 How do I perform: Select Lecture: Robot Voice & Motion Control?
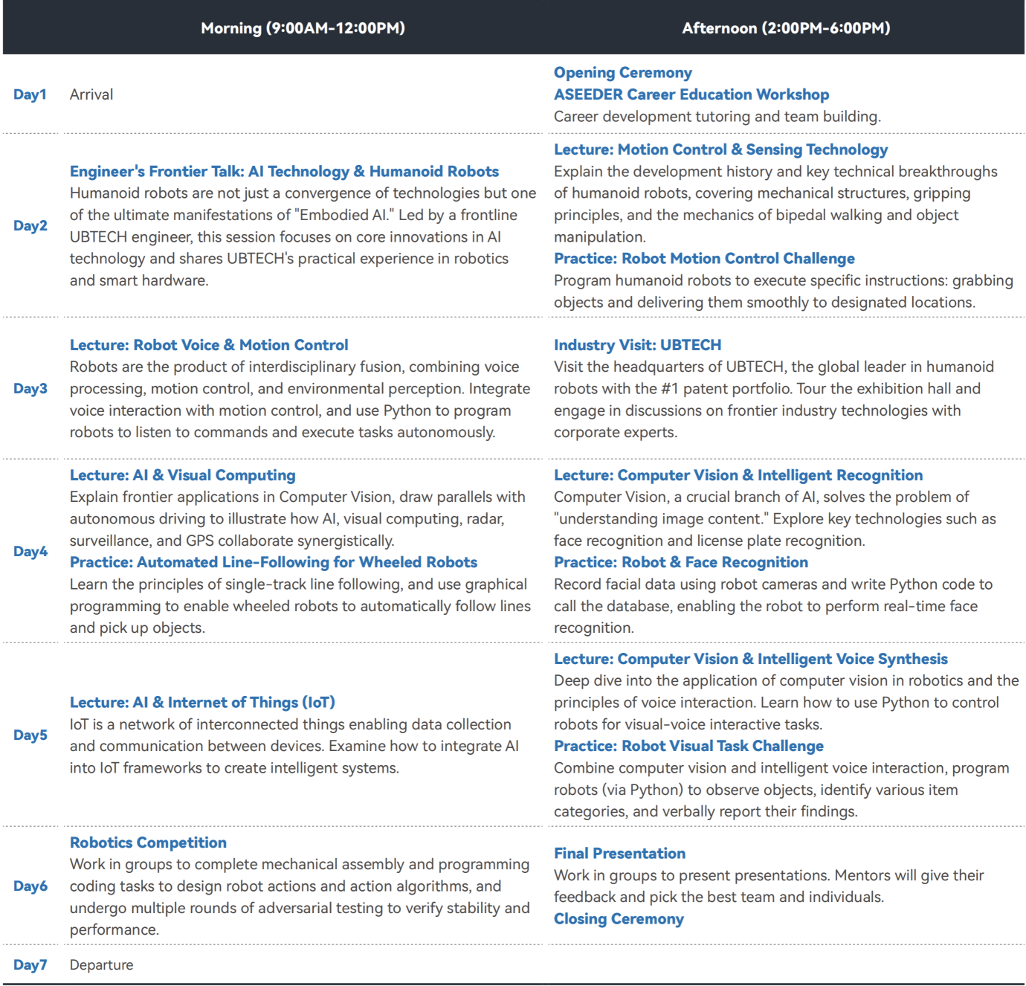pos(209,345)
